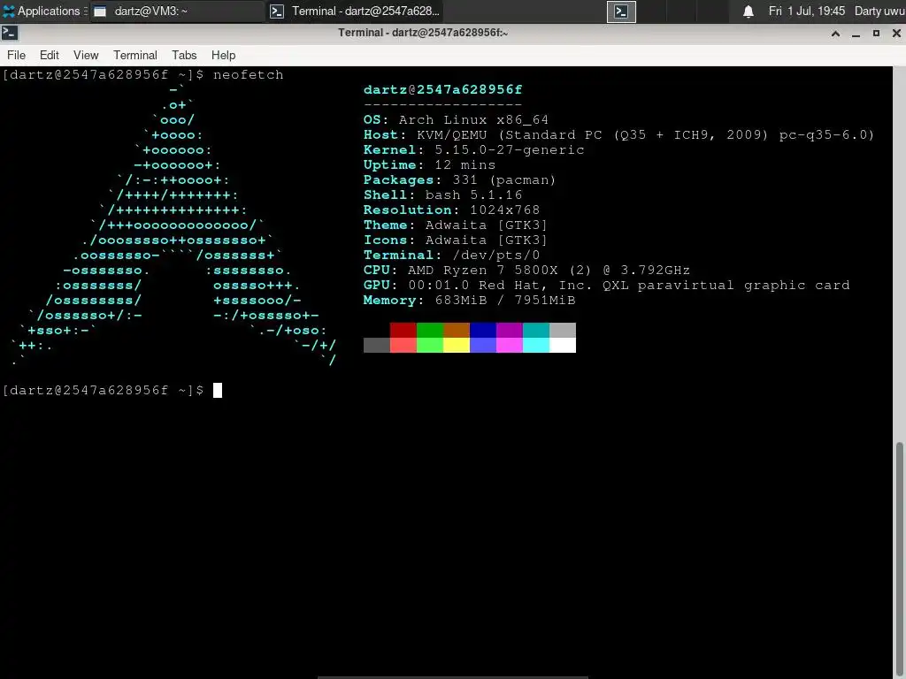The width and height of the screenshot is (906, 679).
Task: Click the dark red color block
Action: (x=403, y=331)
